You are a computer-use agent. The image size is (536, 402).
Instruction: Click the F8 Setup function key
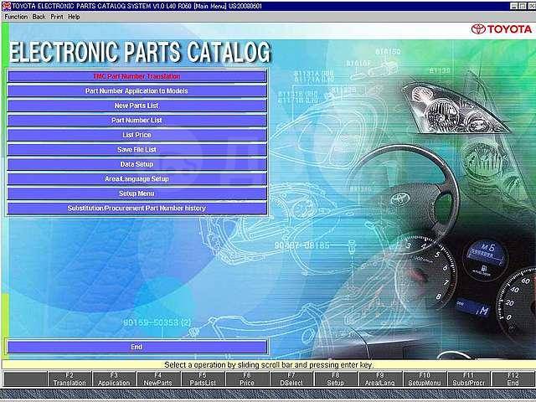pos(336,379)
